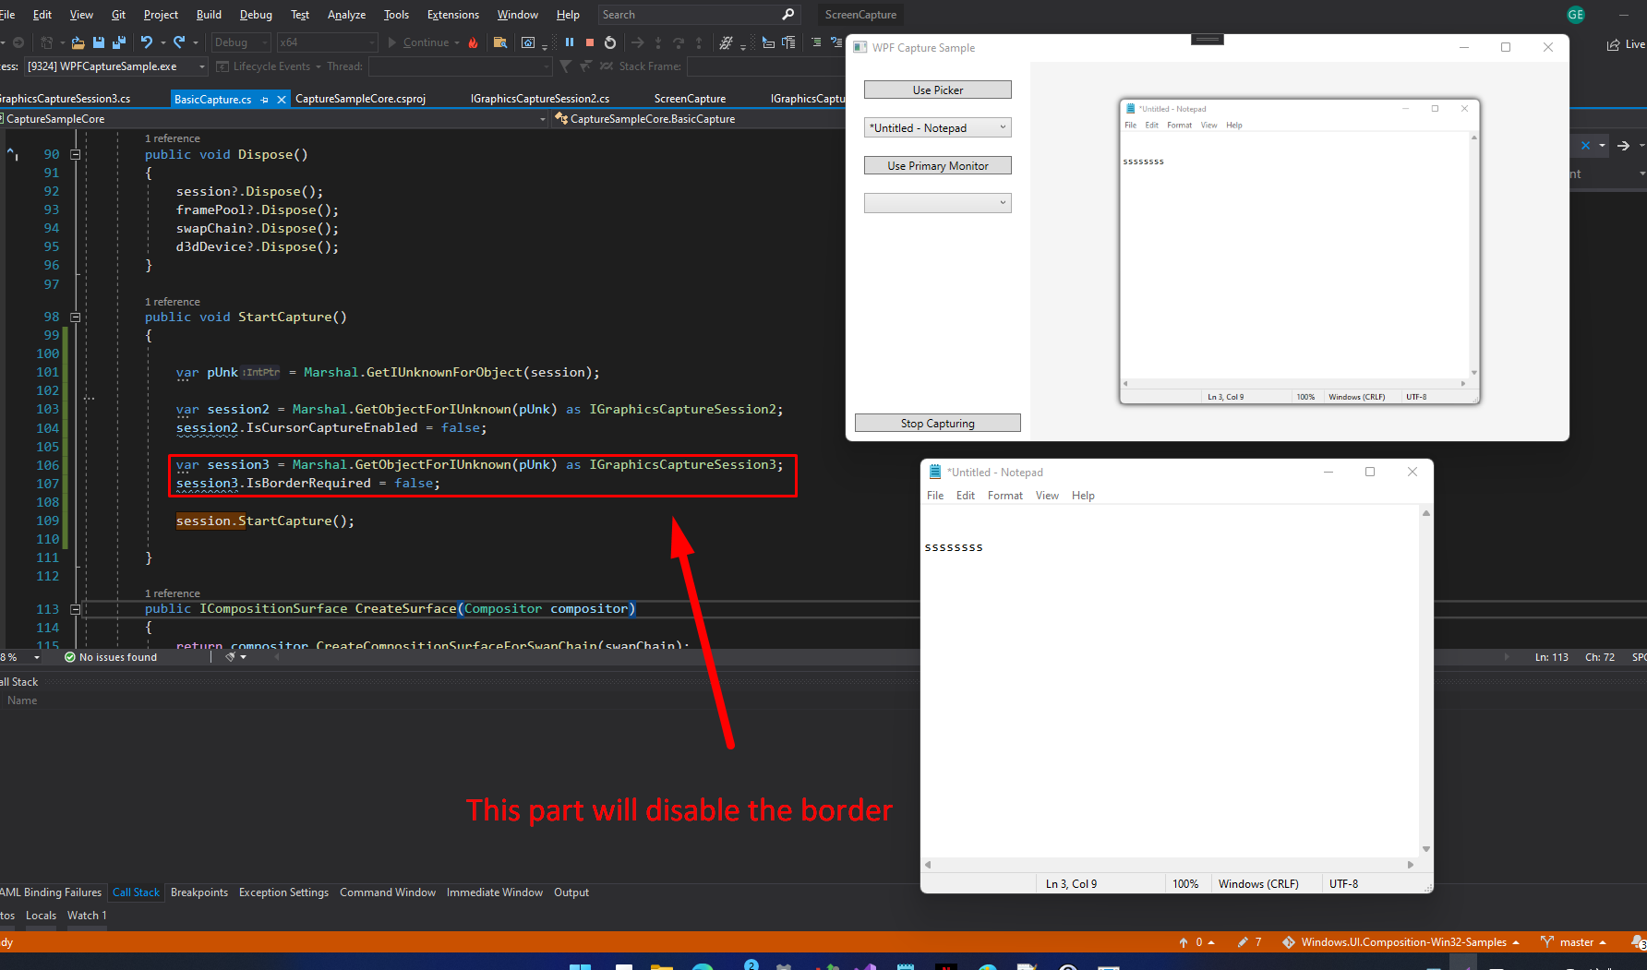Click the Live Share icon
This screenshot has width=1647, height=970.
tap(1625, 44)
